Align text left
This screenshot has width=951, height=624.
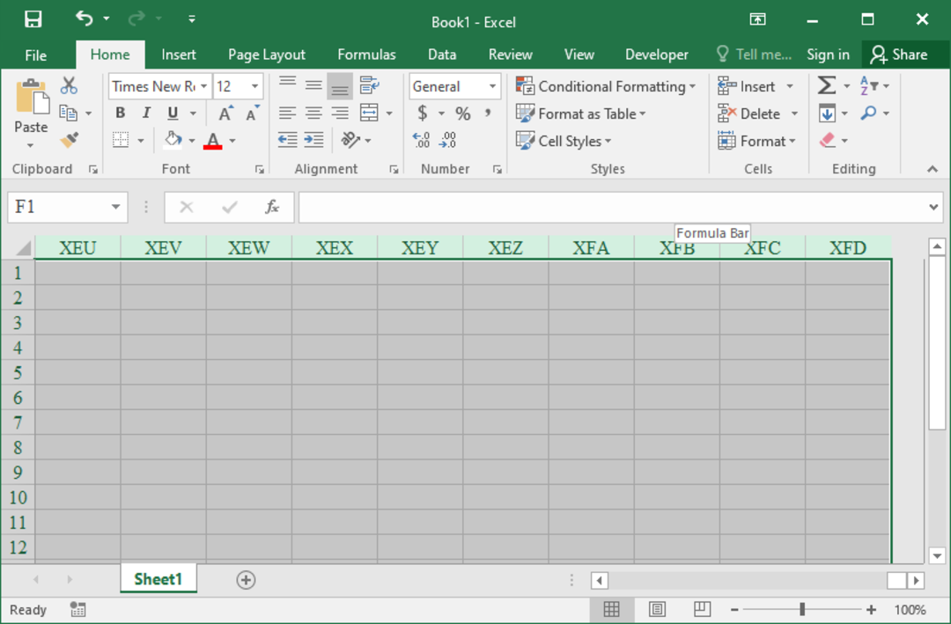coord(287,113)
